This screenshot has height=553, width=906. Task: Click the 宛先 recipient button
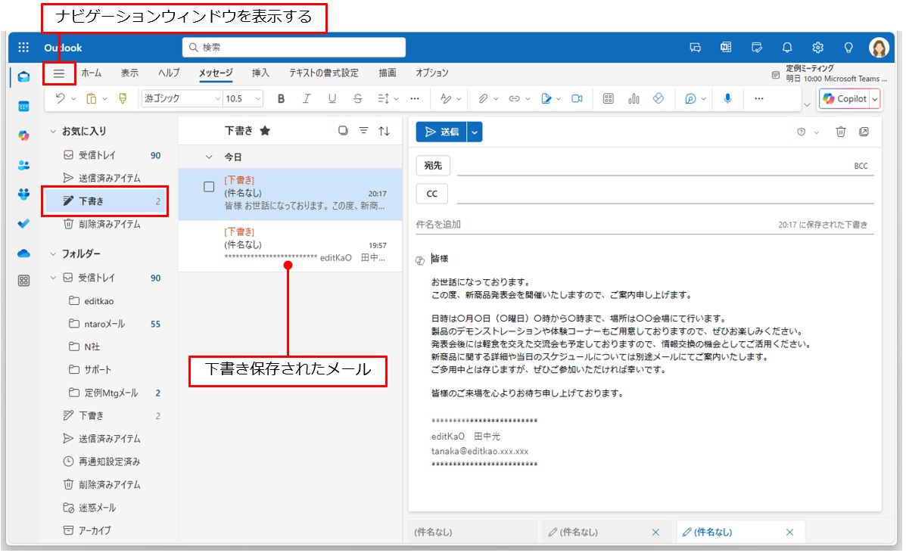coord(433,166)
